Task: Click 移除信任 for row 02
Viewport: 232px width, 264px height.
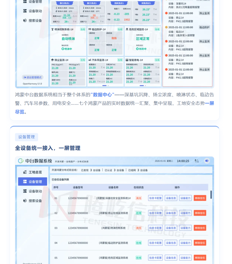Action: click(x=200, y=213)
